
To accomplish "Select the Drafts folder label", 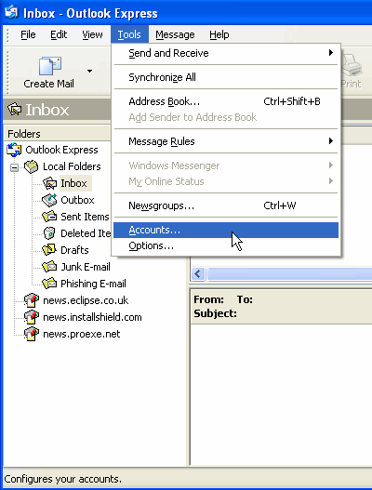I will pos(74,250).
